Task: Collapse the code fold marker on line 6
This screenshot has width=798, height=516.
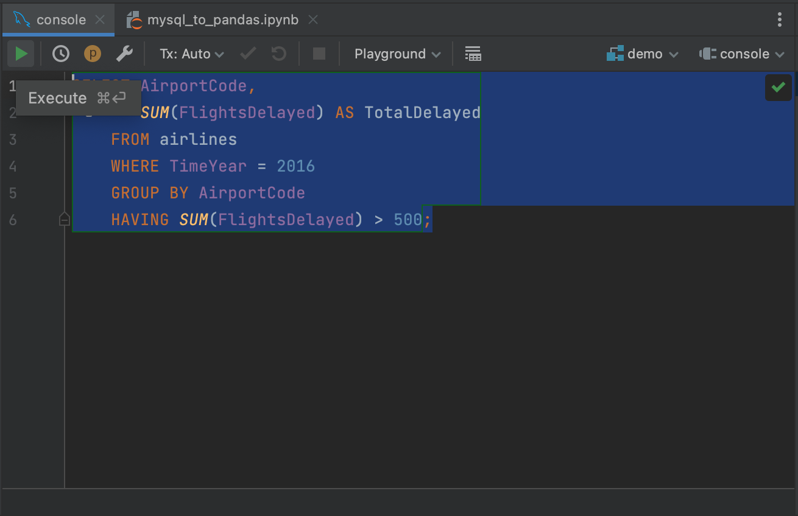Action: tap(64, 220)
